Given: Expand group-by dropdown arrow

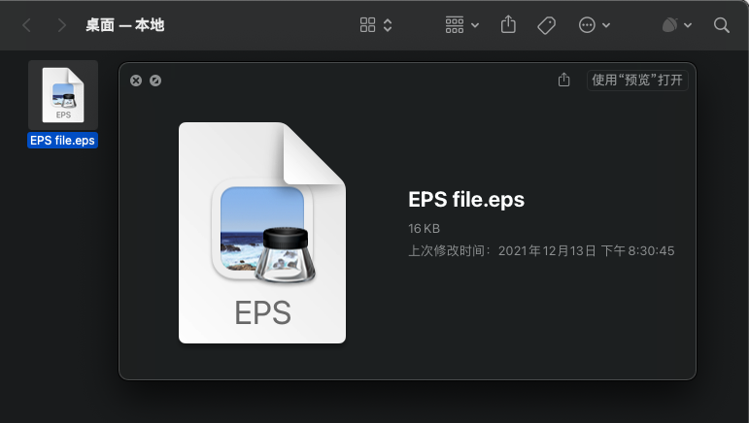Looking at the screenshot, I should [475, 25].
